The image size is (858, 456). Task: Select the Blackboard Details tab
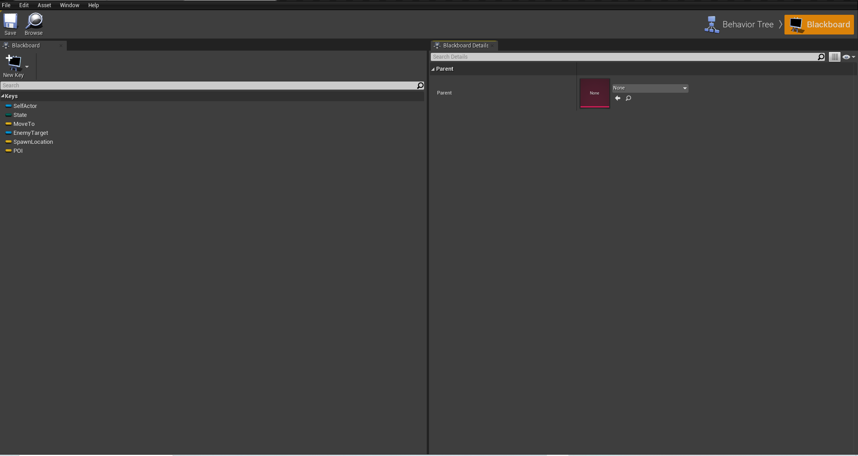(465, 46)
